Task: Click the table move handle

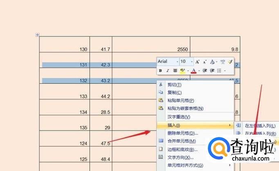Action: pyautogui.click(x=37, y=35)
